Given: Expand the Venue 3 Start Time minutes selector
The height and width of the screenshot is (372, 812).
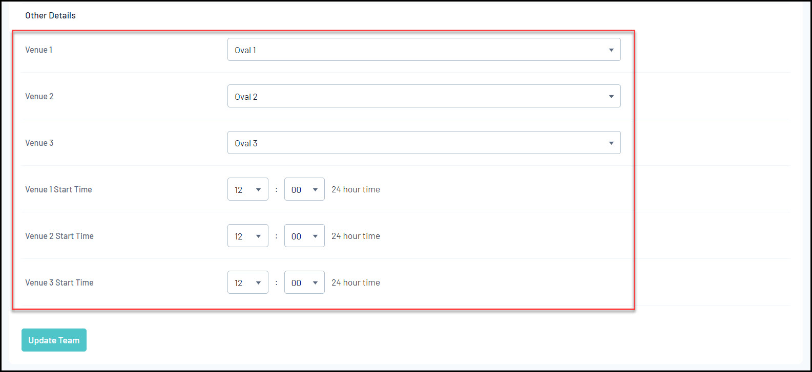Looking at the screenshot, I should coord(304,282).
